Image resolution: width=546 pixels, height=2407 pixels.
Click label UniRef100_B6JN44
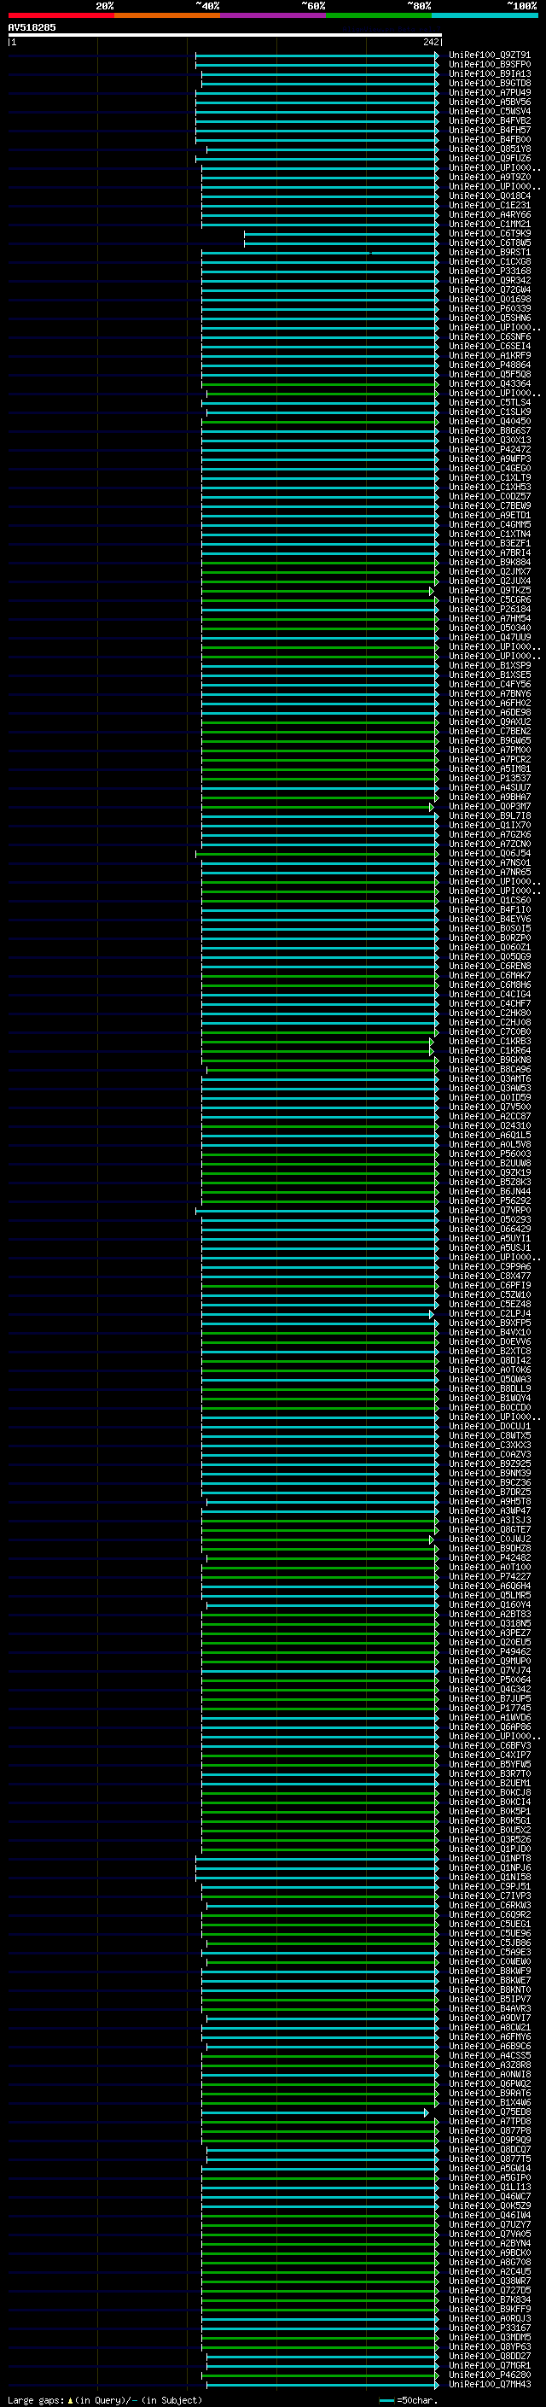(489, 1191)
